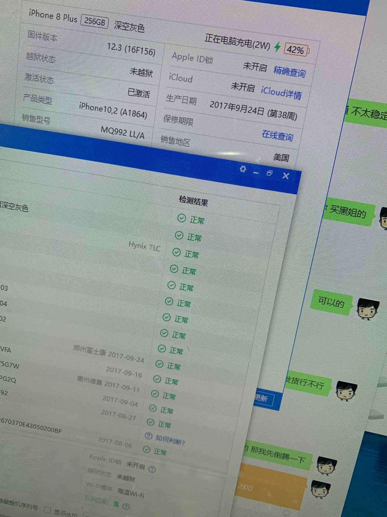Click the Hynix TLC value
The height and width of the screenshot is (517, 387).
point(145,246)
